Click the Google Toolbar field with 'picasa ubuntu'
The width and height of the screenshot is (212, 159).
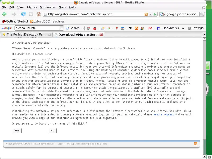[x=37, y=28]
